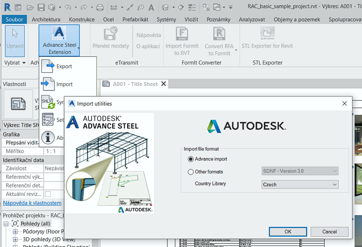
Task: Toggle the Aktuální reviz... checkbox
Action: 48,194
